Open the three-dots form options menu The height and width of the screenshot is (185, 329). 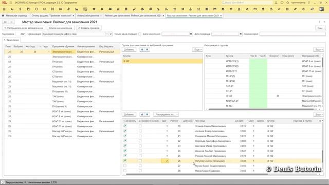(319, 22)
